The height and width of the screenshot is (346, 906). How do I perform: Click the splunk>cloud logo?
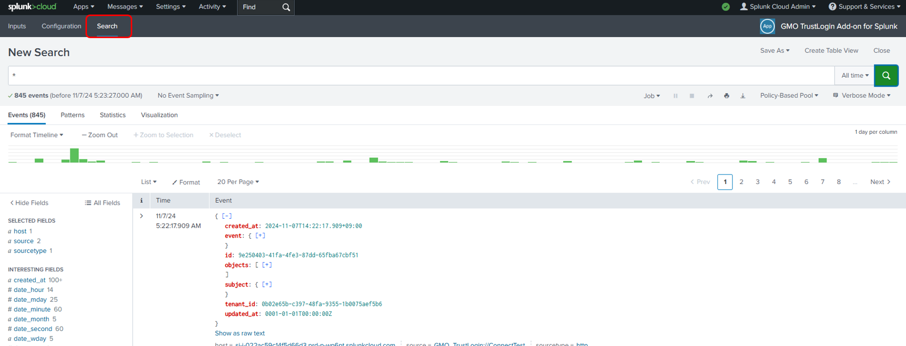(x=32, y=7)
